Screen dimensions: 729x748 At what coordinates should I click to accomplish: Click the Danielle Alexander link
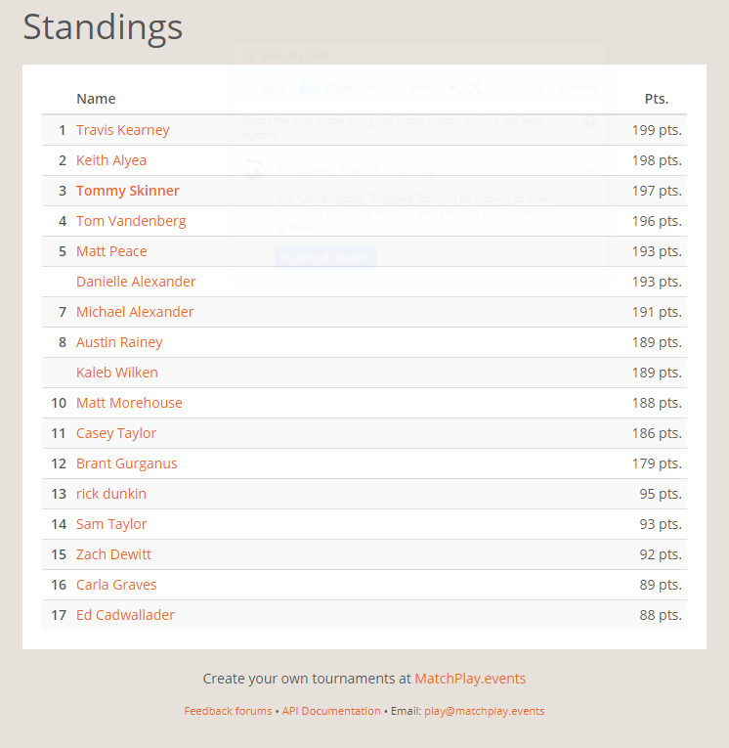136,282
